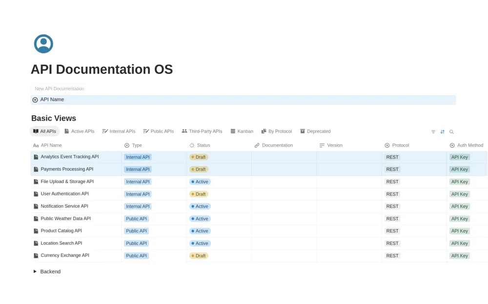Switch to the All APIs view
488x304 pixels.
click(x=44, y=131)
